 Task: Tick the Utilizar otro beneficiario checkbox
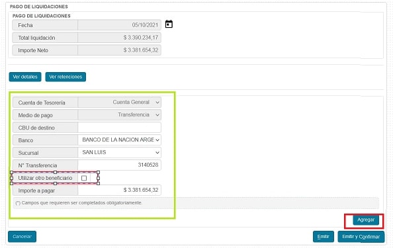click(x=84, y=178)
